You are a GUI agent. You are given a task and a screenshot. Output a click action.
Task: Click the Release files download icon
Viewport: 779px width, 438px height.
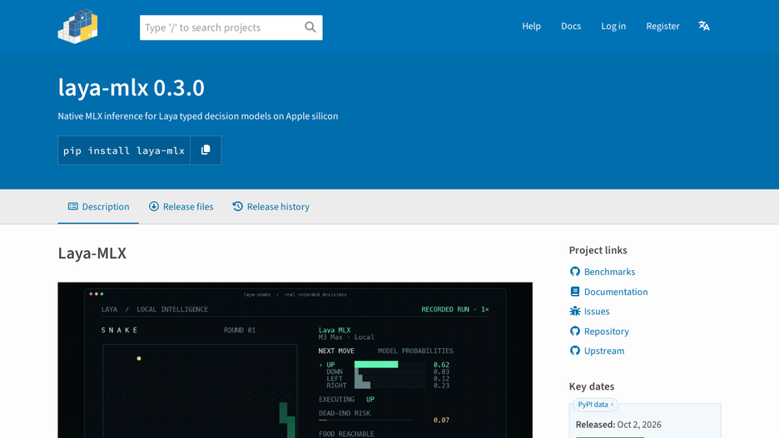tap(154, 206)
